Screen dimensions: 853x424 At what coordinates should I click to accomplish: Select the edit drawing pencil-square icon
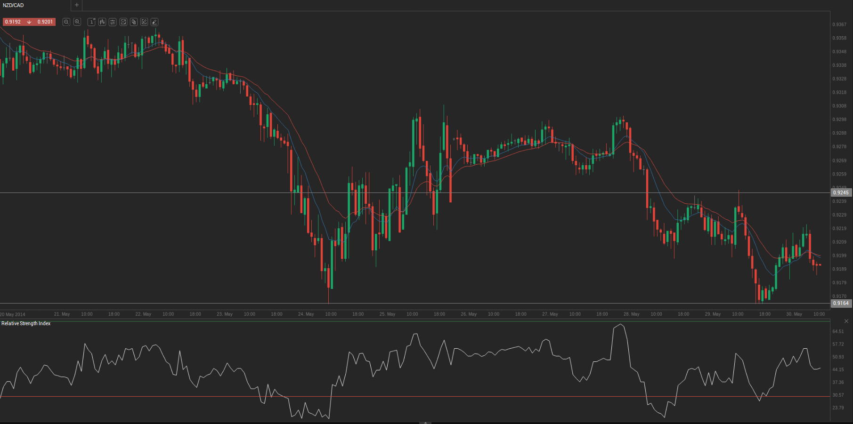tap(144, 22)
